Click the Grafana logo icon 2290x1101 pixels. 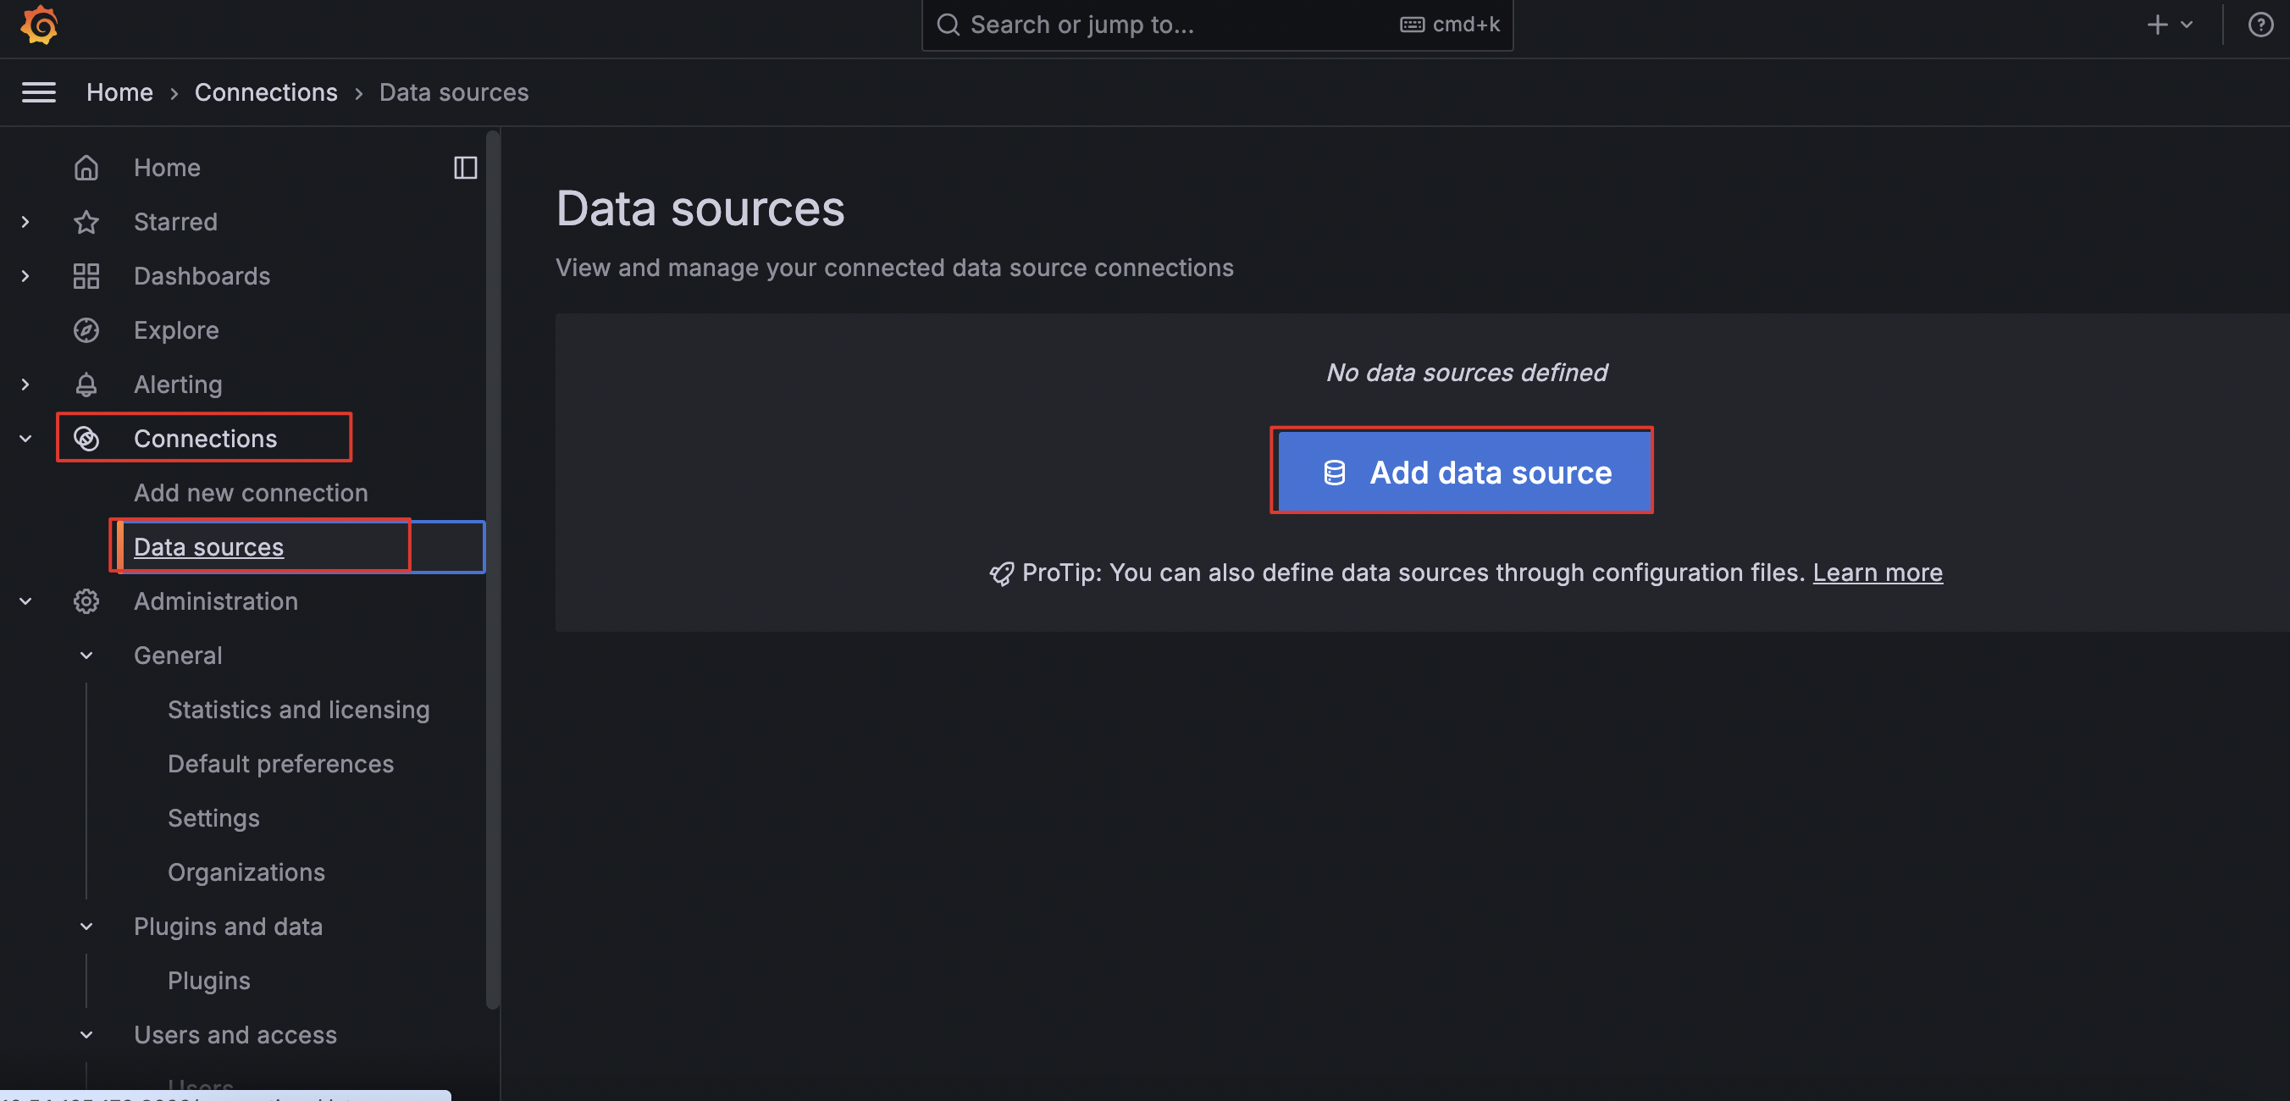[x=39, y=25]
